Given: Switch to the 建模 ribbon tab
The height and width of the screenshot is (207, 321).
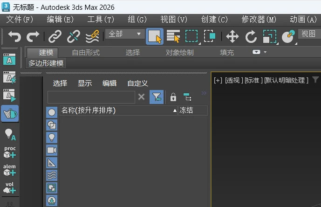Looking at the screenshot, I should 42,53.
